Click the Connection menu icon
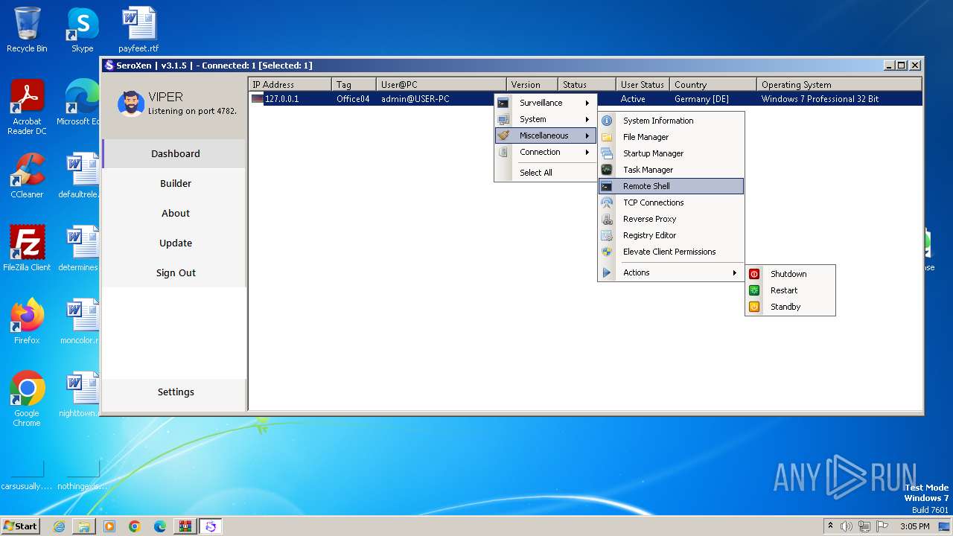The image size is (953, 536). tap(503, 152)
